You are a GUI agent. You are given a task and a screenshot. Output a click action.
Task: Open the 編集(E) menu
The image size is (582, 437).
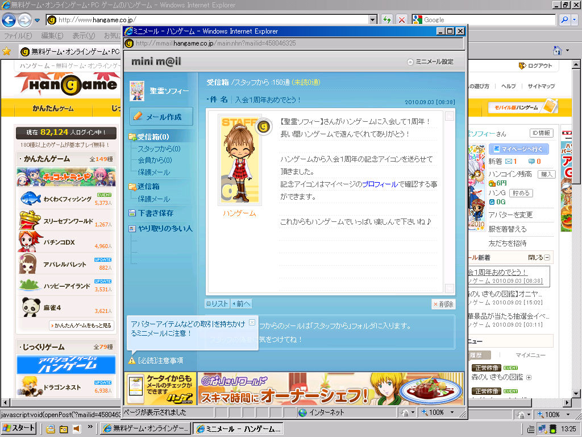pyautogui.click(x=52, y=36)
